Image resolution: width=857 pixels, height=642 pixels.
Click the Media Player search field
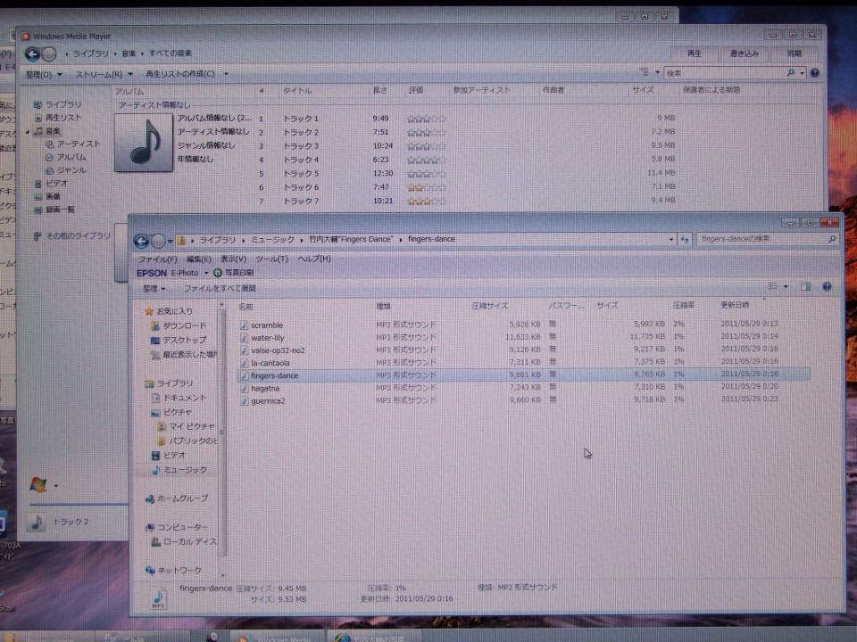(x=724, y=72)
